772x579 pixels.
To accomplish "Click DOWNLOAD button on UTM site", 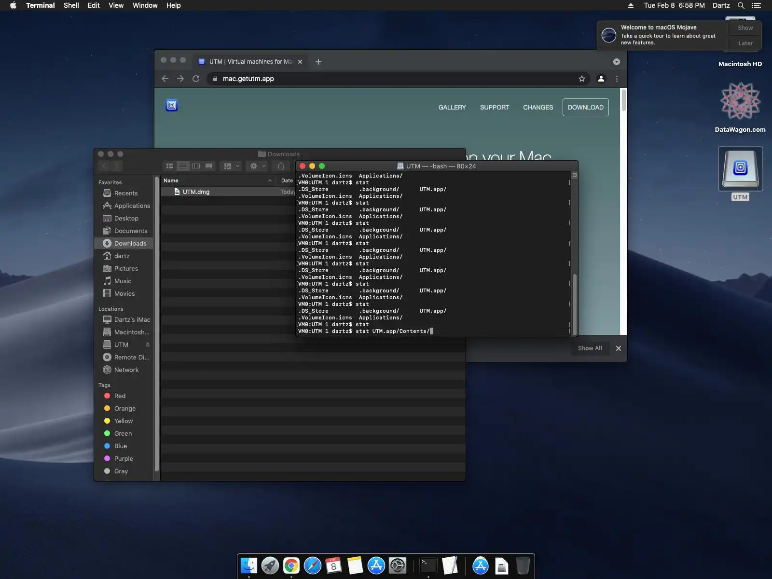I will pos(586,107).
